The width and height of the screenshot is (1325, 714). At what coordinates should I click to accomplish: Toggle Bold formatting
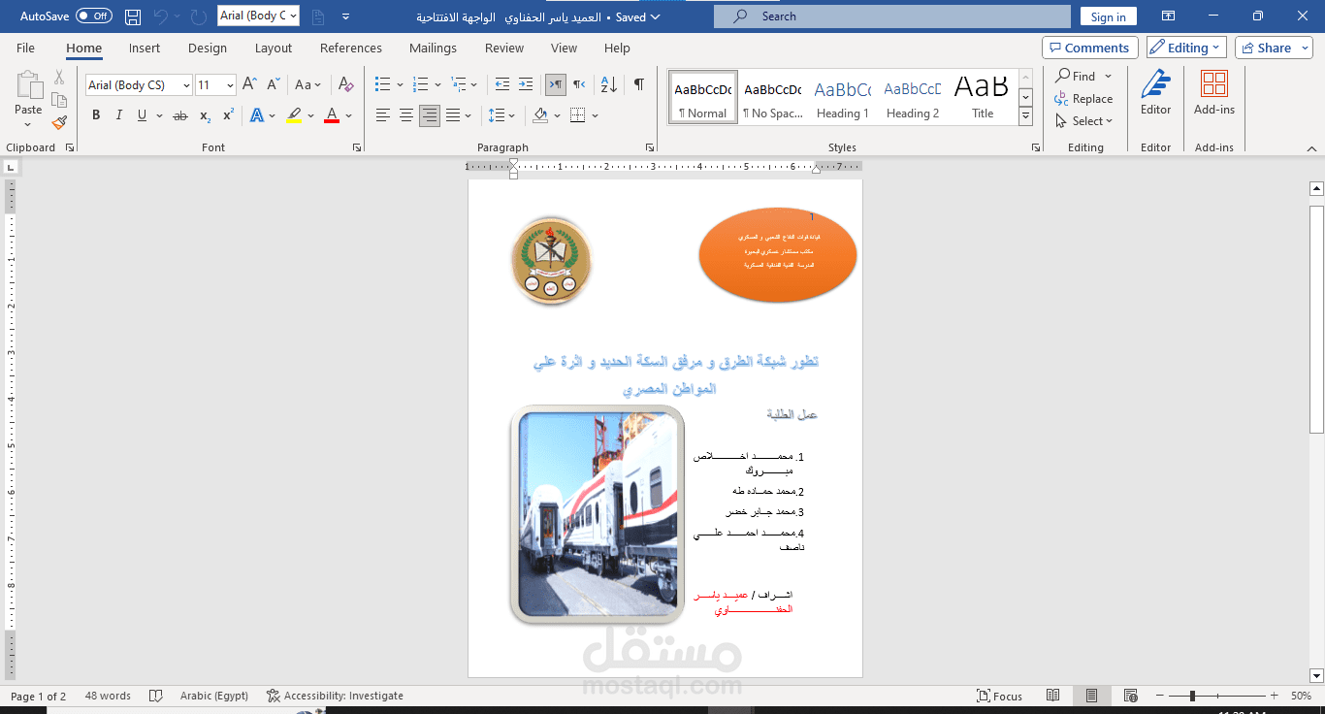coord(96,115)
